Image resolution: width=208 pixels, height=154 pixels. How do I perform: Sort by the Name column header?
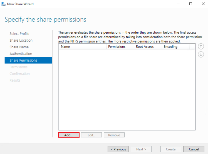pos(83,46)
